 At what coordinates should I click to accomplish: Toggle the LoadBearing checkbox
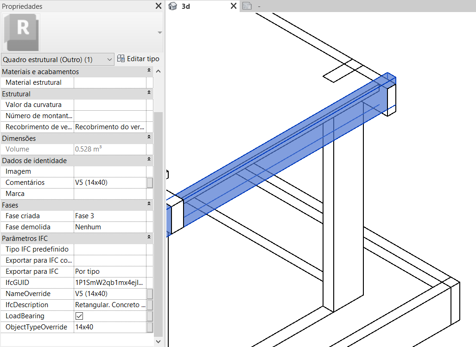[x=79, y=316]
